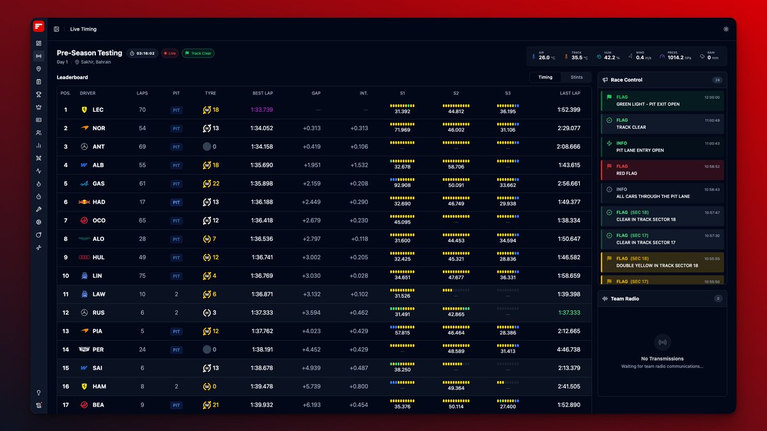Open the RED FLAG race control message
This screenshot has height=431, width=767.
click(x=662, y=170)
